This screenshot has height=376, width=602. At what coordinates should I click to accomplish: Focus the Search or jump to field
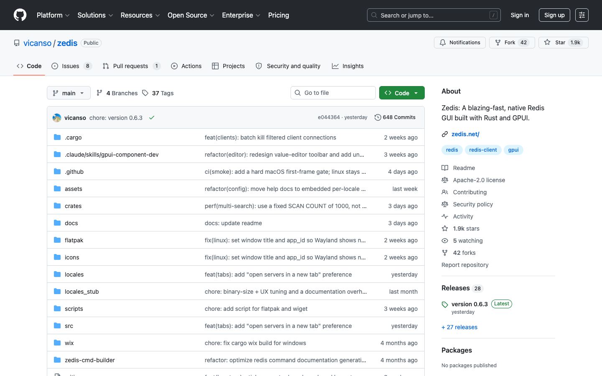(434, 15)
